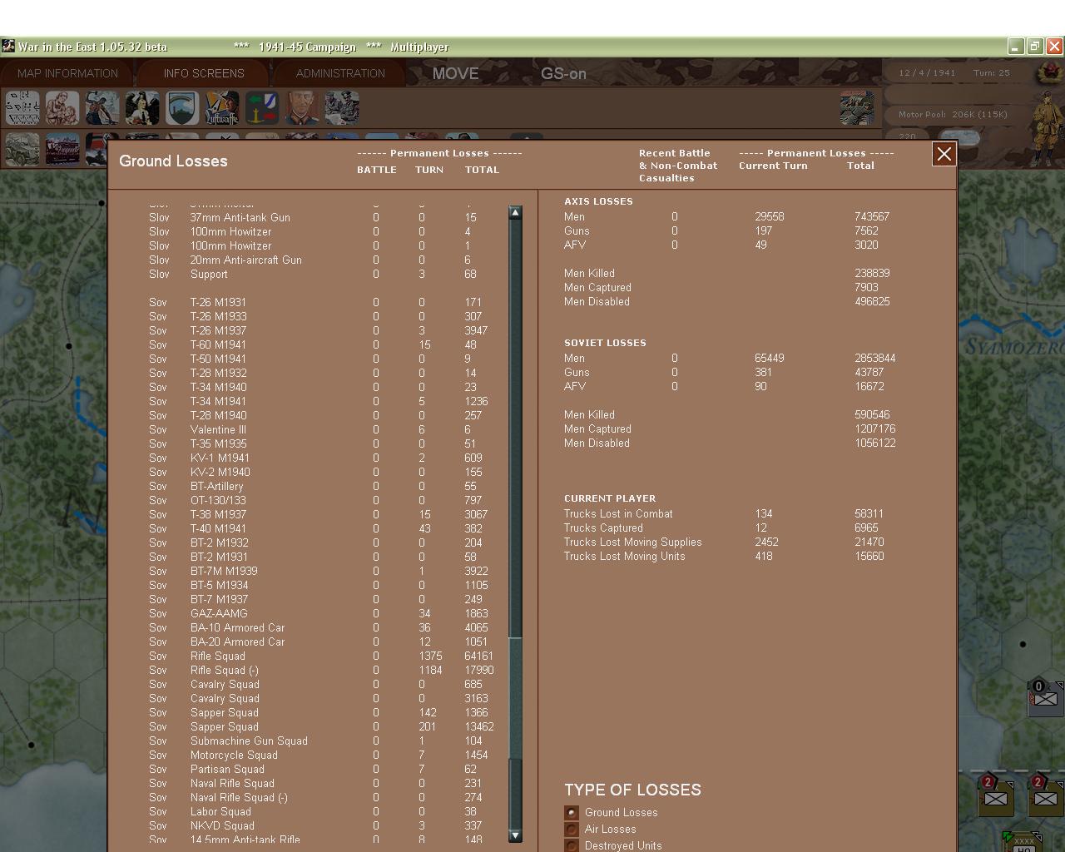Click the red banner icon in lower toolbar
Viewport: 1065px width, 852px height.
coord(62,149)
